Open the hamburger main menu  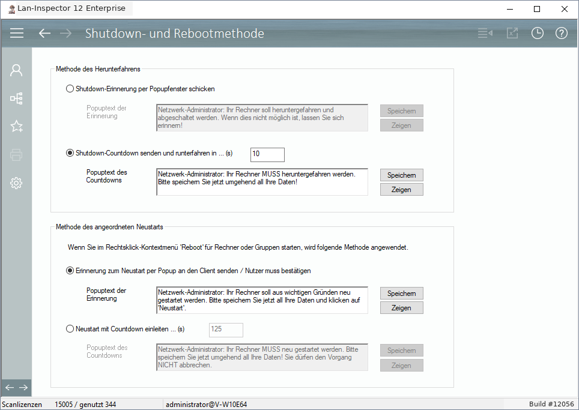17,33
